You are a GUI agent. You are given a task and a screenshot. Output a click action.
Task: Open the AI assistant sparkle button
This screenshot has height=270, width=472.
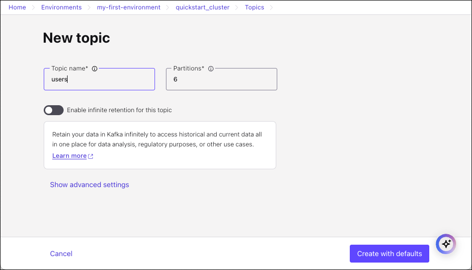pyautogui.click(x=446, y=244)
